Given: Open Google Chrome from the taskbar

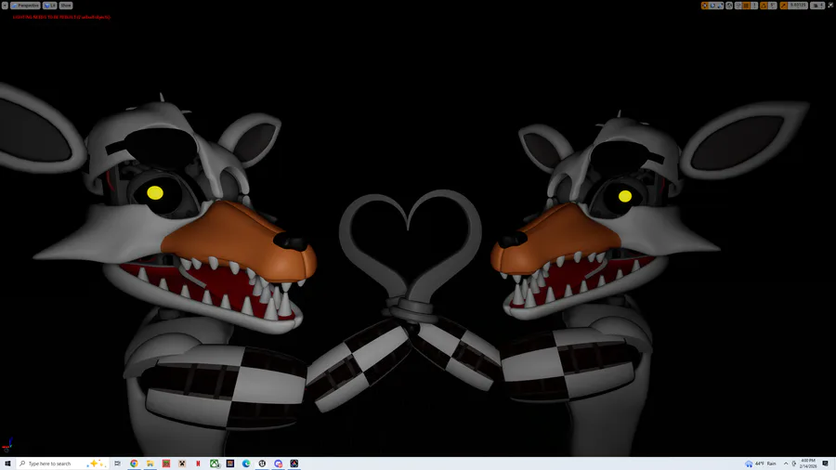Looking at the screenshot, I should (134, 463).
